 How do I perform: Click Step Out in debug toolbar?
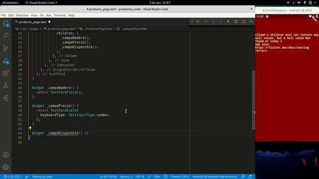[221, 21]
